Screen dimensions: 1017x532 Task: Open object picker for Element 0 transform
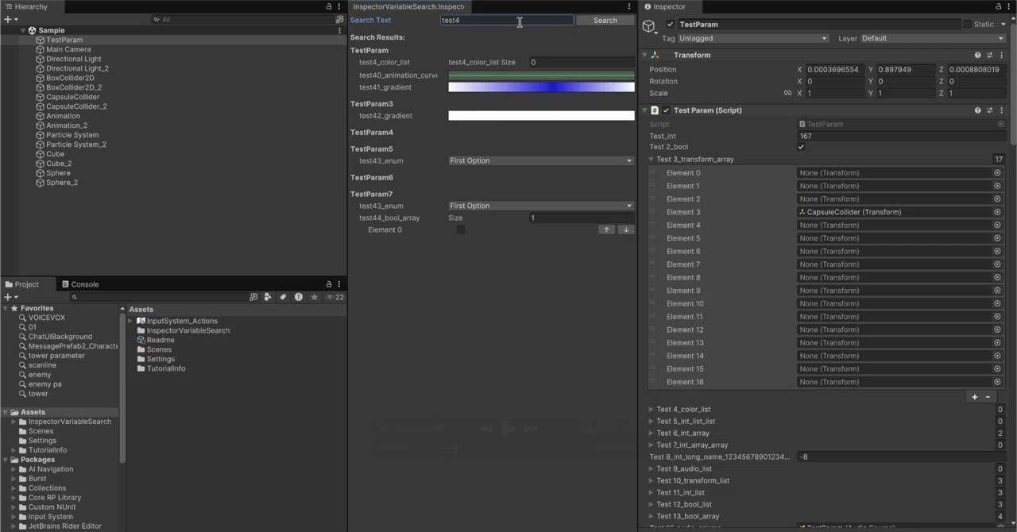[x=997, y=173]
